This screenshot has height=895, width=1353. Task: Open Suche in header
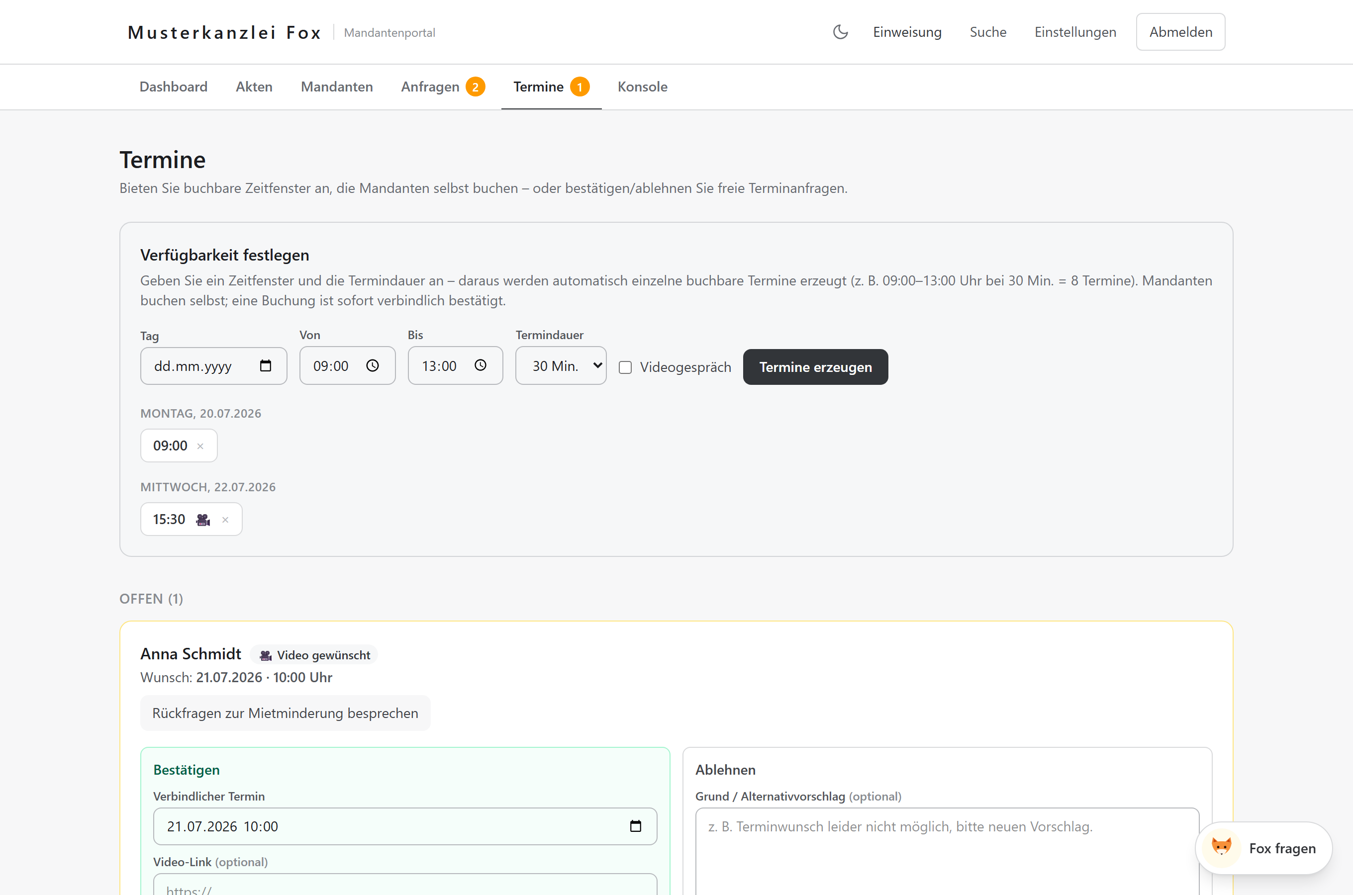pos(988,32)
